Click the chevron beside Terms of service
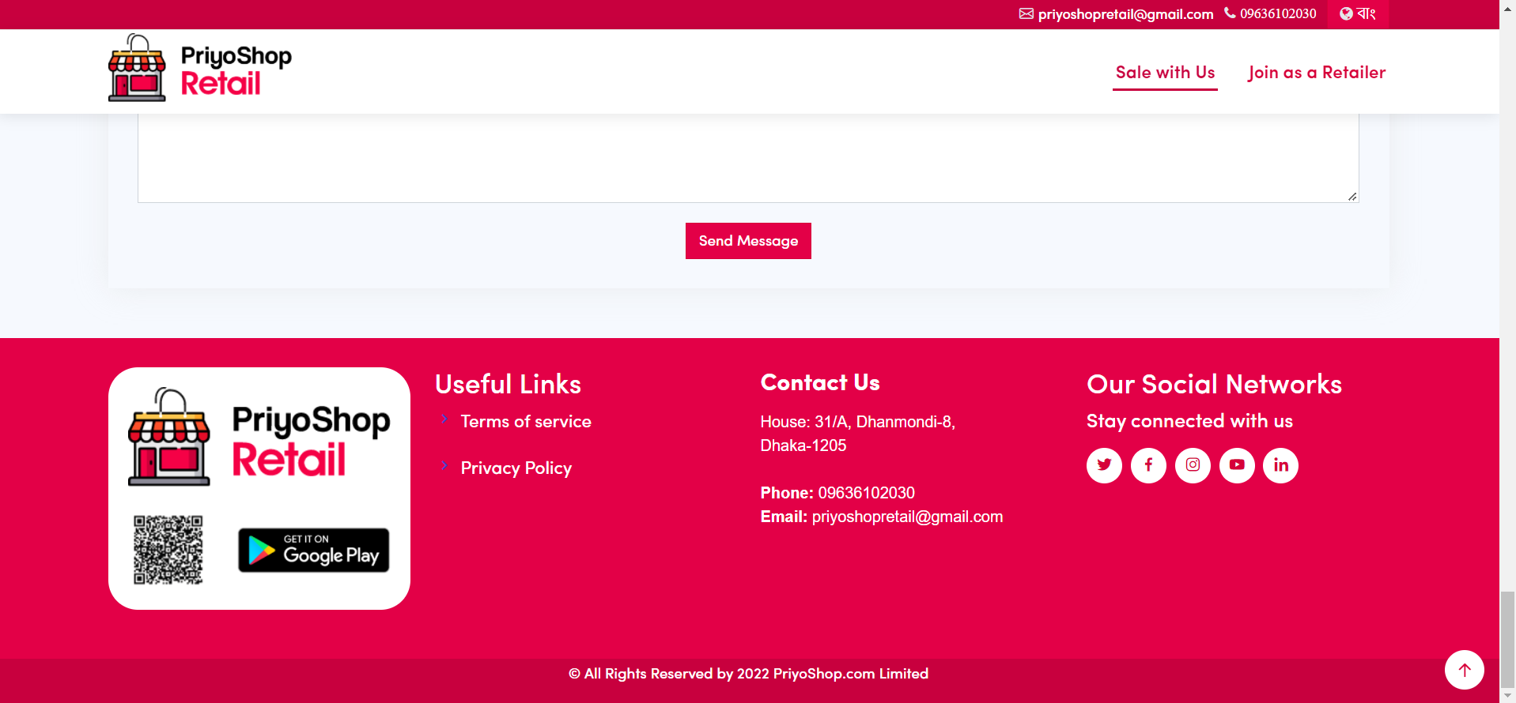The image size is (1516, 703). 444,419
